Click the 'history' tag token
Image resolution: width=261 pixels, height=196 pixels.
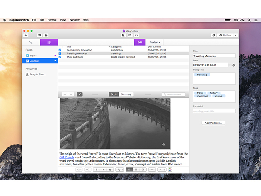tap(214, 93)
